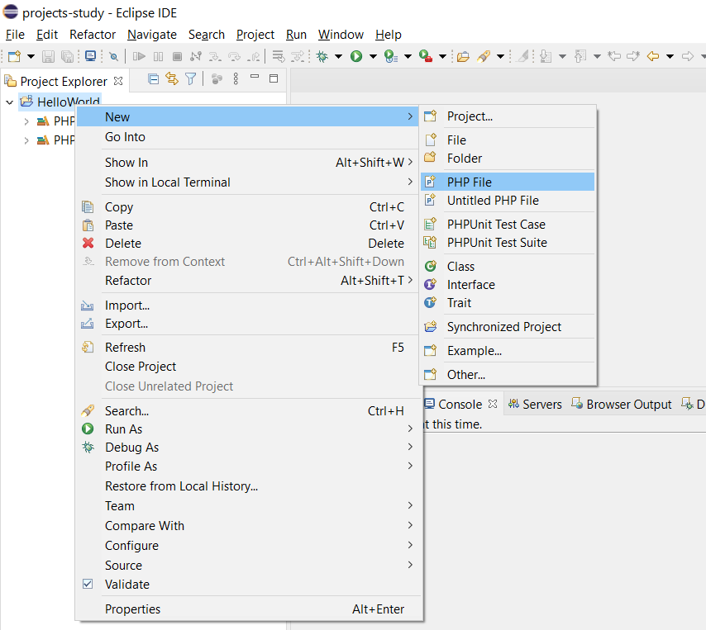The width and height of the screenshot is (706, 630).
Task: Select PHPUnit Test Suite in submenu
Action: coord(508,243)
